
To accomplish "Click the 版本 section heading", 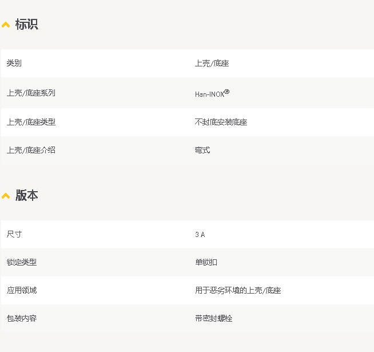I will coord(26,196).
